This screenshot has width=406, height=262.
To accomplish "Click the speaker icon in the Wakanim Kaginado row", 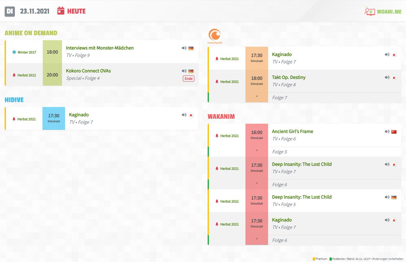I will point(387,220).
